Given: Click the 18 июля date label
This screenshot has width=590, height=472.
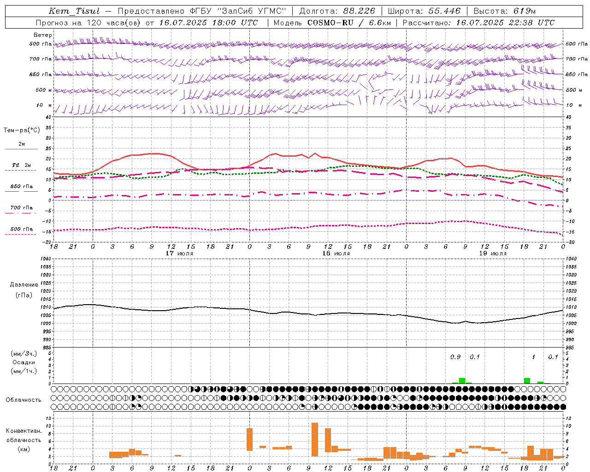Looking at the screenshot, I should 336,254.
